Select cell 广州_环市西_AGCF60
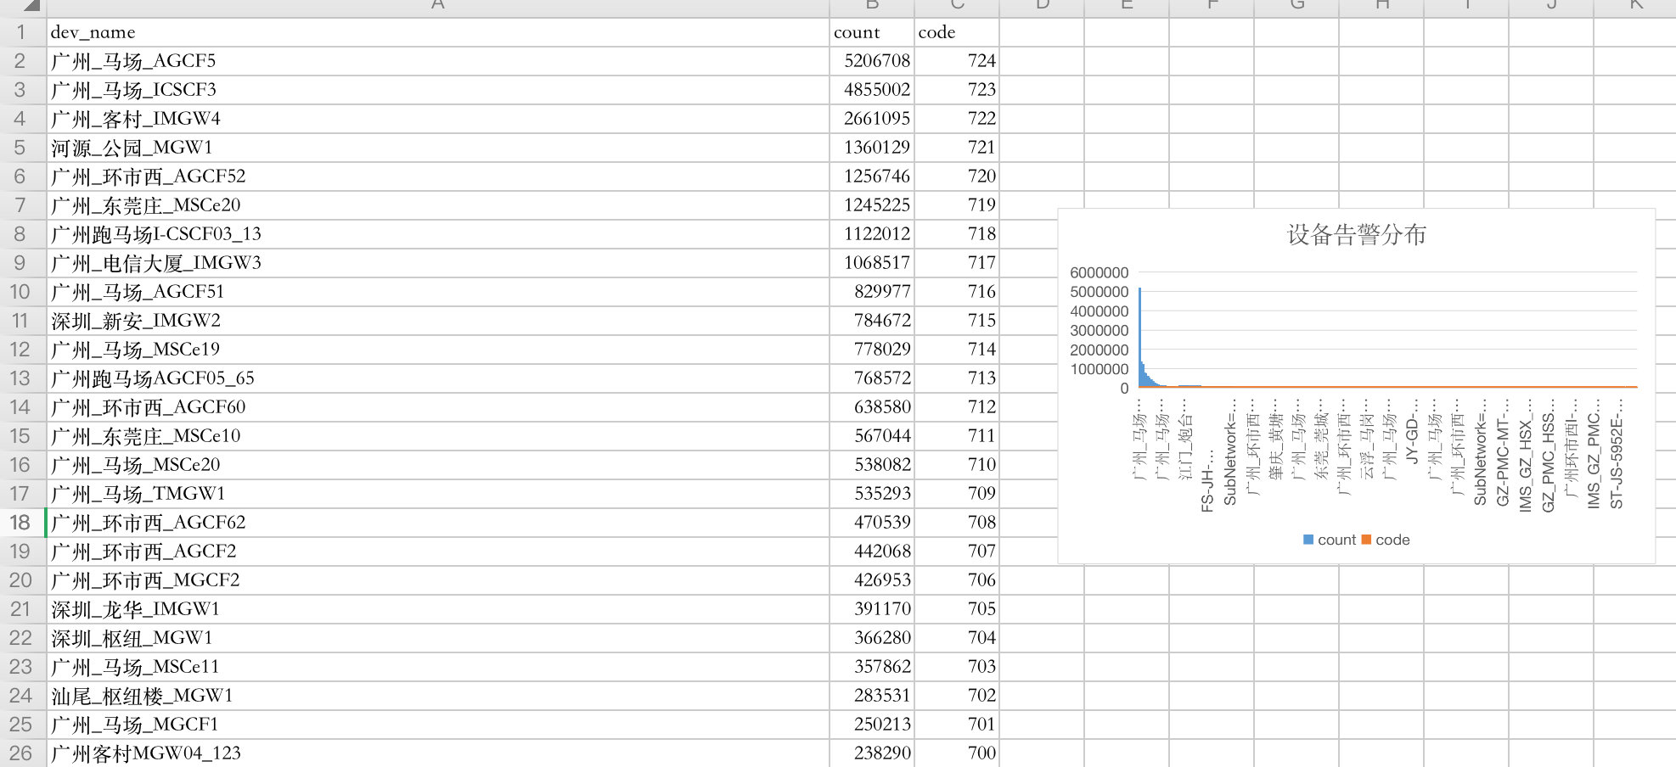The height and width of the screenshot is (767, 1676). [438, 407]
